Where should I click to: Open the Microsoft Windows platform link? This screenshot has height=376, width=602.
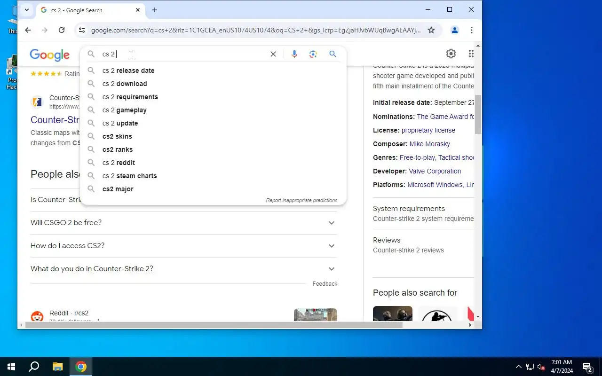pyautogui.click(x=435, y=185)
